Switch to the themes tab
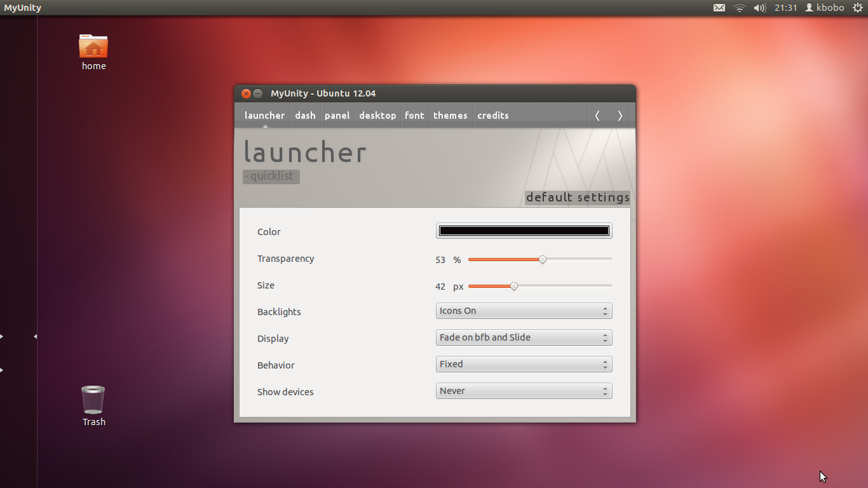Screen dimensions: 868x488 451,116
